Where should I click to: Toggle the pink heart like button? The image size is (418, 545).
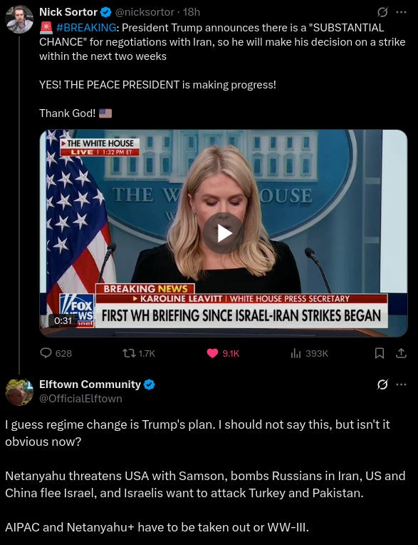click(x=223, y=353)
